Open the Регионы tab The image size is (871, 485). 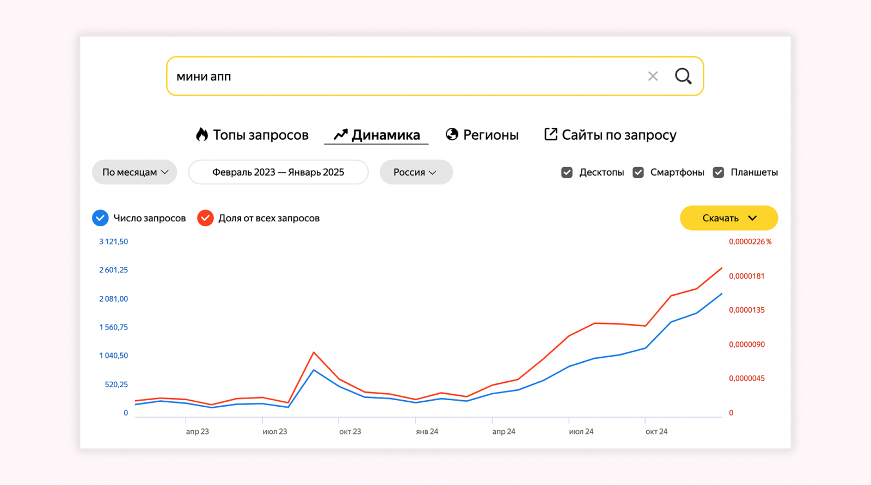point(490,135)
